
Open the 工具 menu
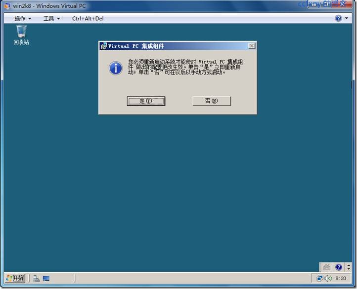point(52,18)
